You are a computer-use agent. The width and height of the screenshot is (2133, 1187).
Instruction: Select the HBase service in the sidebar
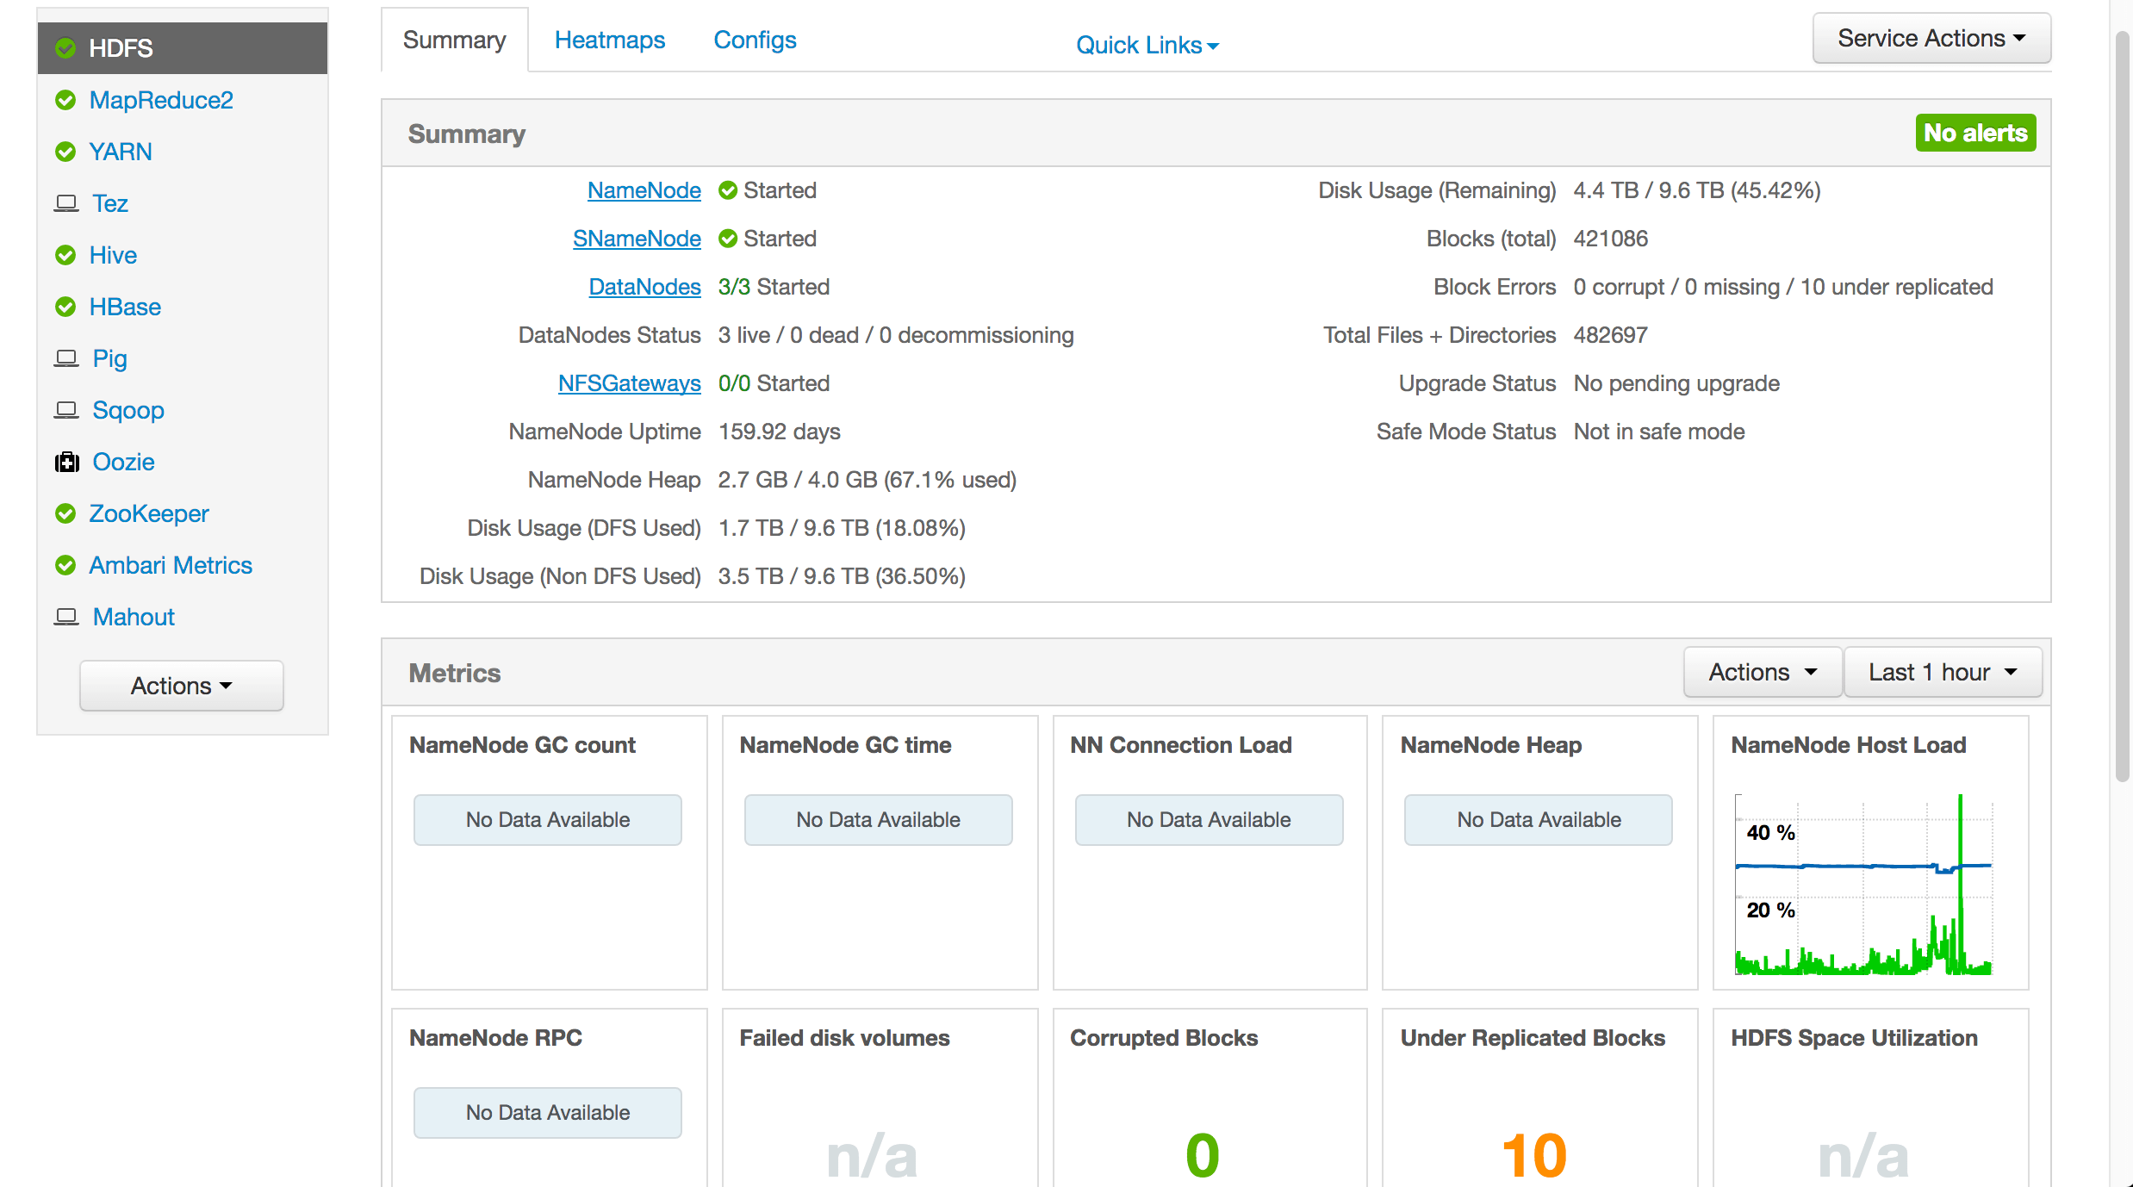(x=124, y=307)
